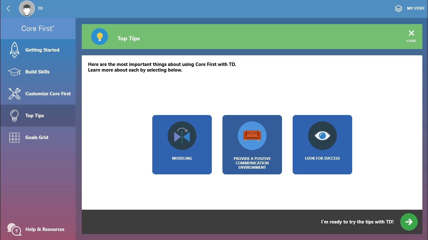This screenshot has height=240, width=428.
Task: Click the Top Tips banner title text
Action: [128, 38]
